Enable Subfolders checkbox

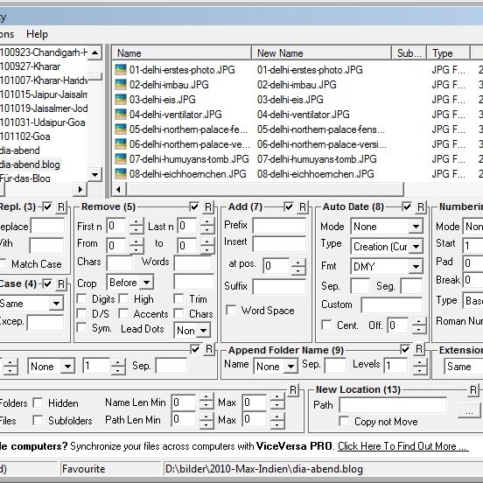pos(38,420)
